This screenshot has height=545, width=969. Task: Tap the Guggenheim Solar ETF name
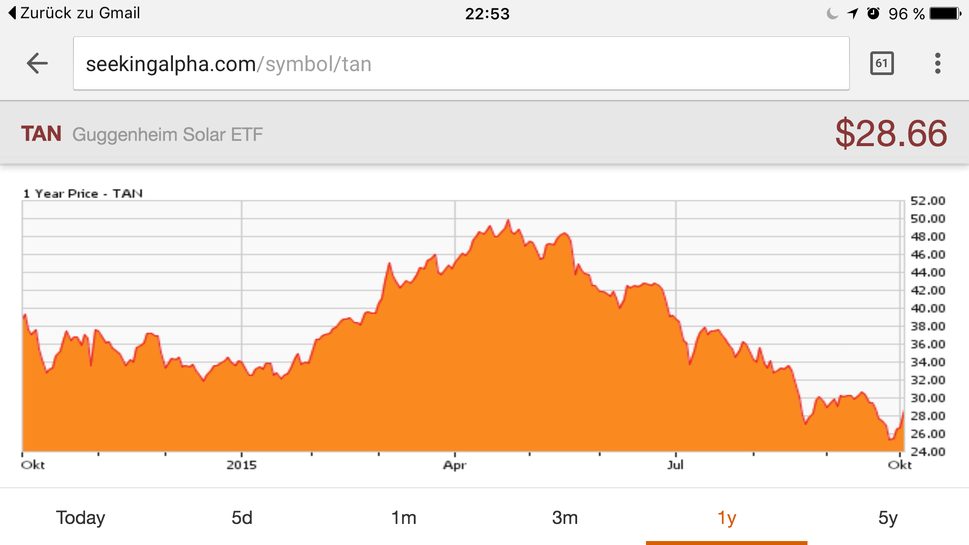[167, 134]
